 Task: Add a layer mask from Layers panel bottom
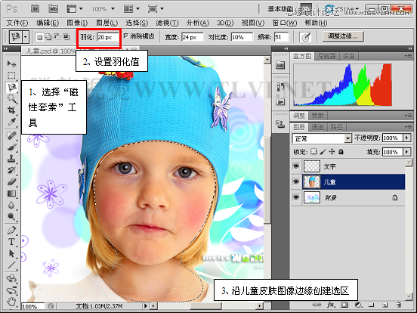tap(344, 305)
